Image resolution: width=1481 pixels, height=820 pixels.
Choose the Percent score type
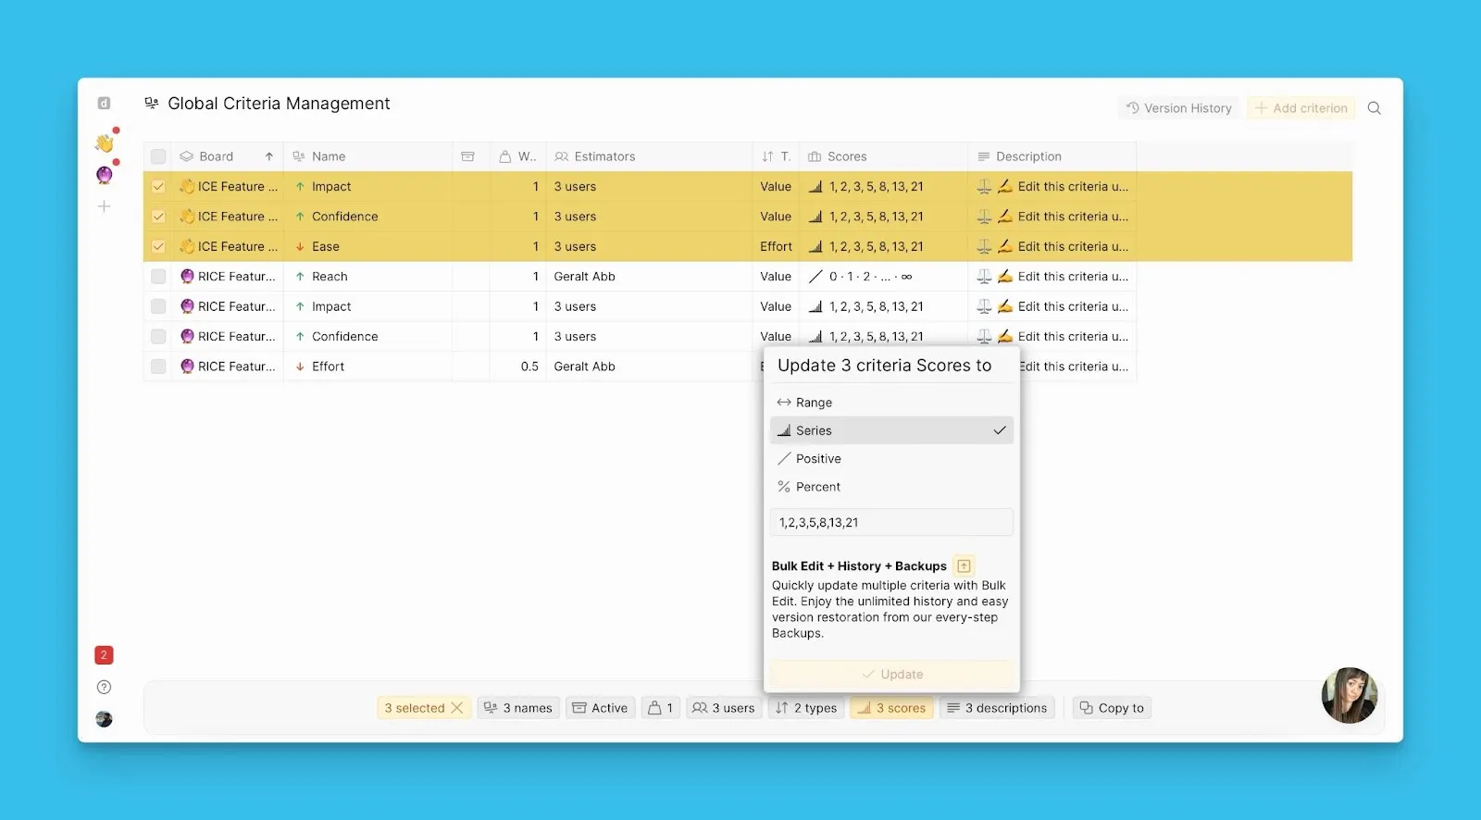[817, 487]
